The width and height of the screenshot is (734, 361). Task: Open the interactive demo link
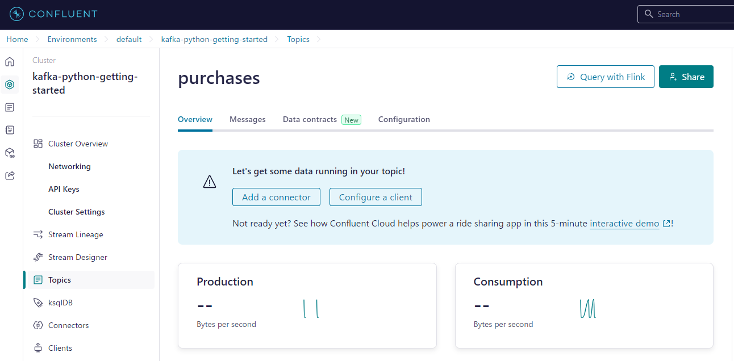click(x=625, y=224)
